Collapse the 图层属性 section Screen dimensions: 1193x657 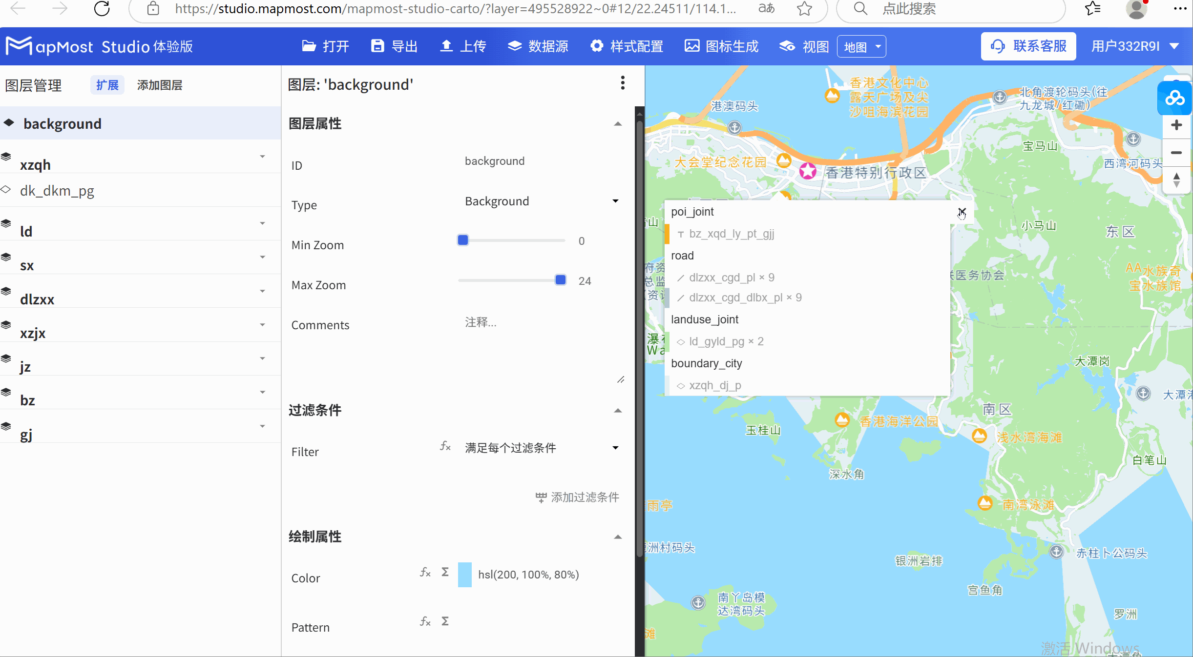pos(618,124)
